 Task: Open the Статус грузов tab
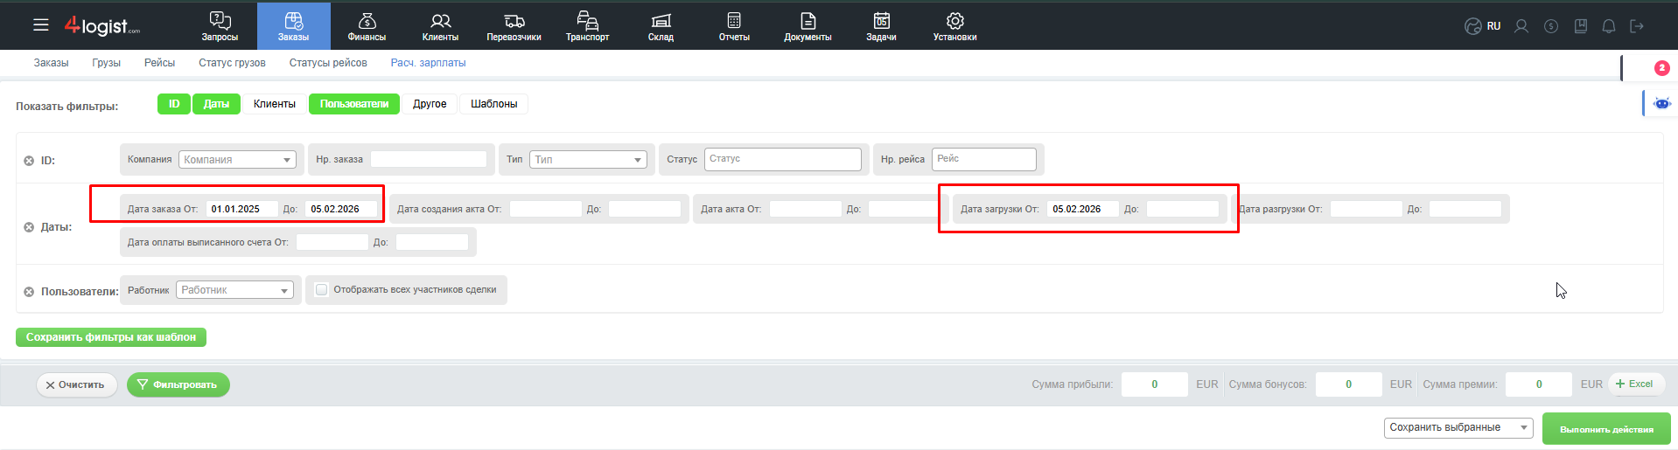coord(232,63)
